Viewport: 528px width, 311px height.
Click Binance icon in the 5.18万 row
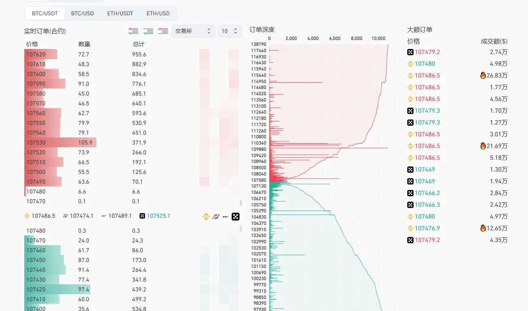[410, 158]
